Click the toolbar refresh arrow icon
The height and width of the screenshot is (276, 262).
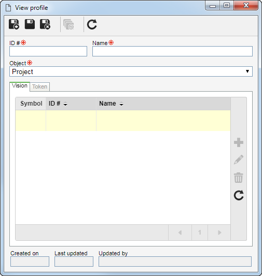(92, 24)
